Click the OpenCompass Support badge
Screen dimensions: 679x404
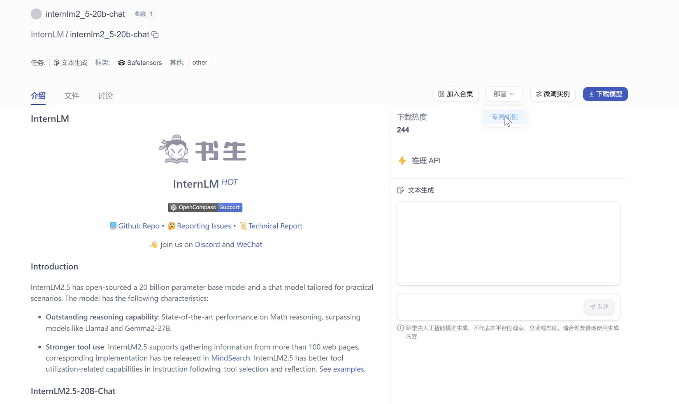(x=205, y=207)
